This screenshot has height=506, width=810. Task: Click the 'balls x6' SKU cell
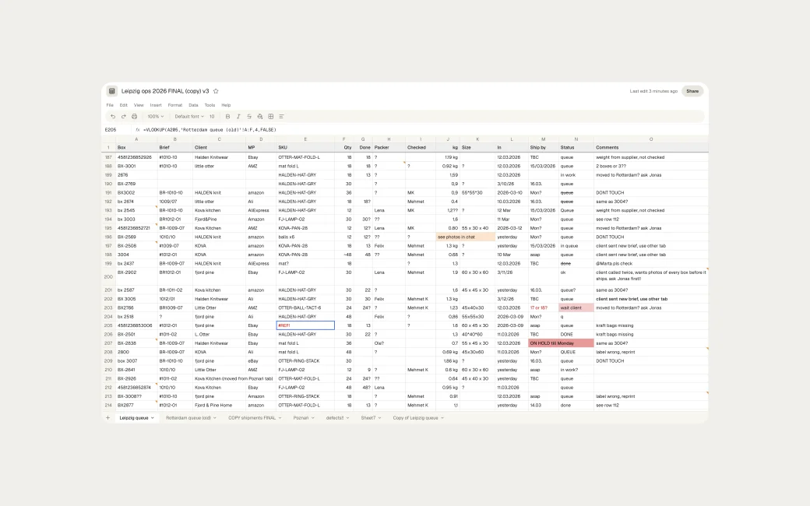305,237
